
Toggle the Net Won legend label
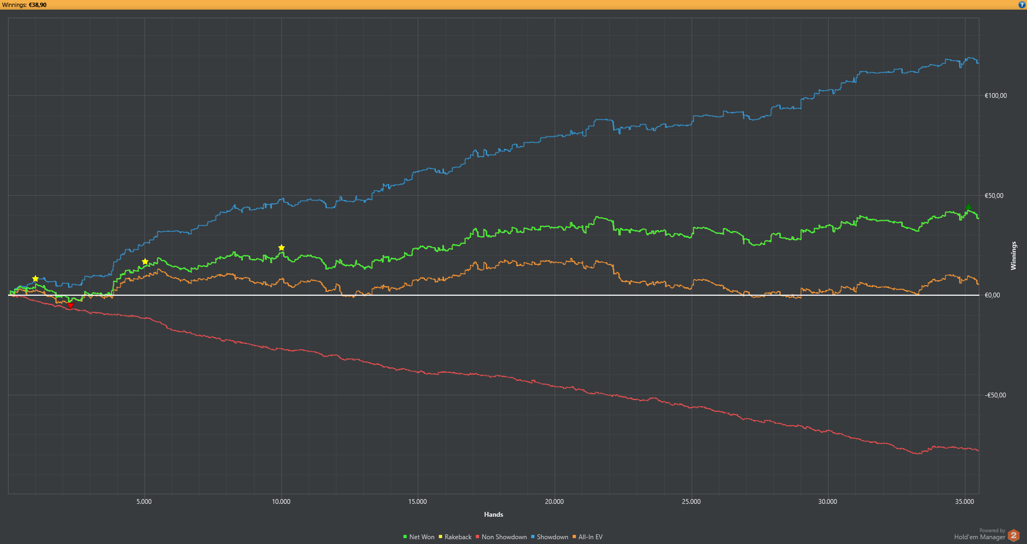(422, 537)
